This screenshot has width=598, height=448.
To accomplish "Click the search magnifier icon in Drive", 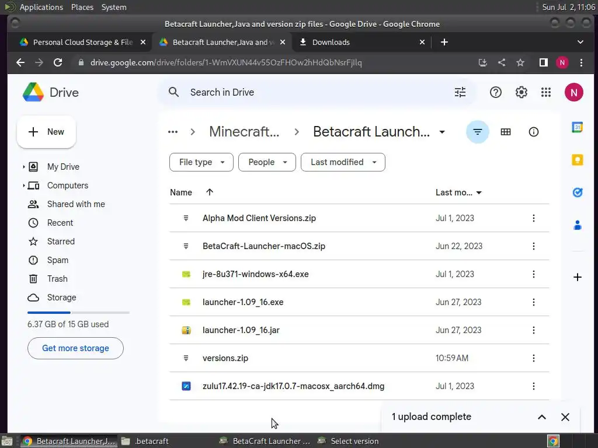I will point(173,92).
